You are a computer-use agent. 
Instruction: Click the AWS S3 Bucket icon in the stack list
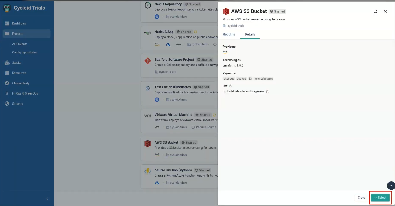coord(148,144)
